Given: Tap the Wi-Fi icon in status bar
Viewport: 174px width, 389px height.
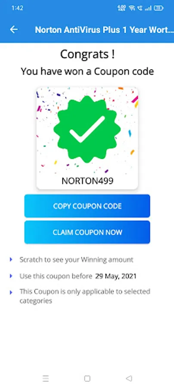Looking at the screenshot, I should 132,8.
